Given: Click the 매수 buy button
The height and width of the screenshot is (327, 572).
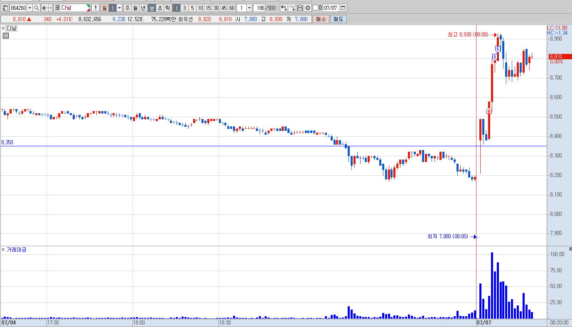Looking at the screenshot, I should click(321, 19).
